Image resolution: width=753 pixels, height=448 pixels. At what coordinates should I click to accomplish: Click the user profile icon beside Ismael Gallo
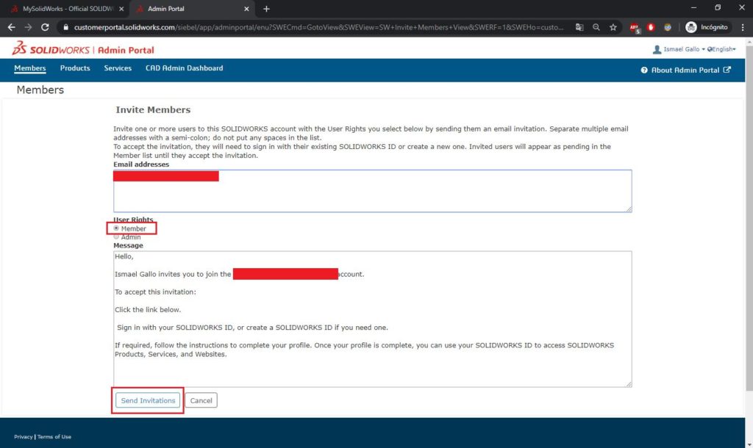pos(657,49)
